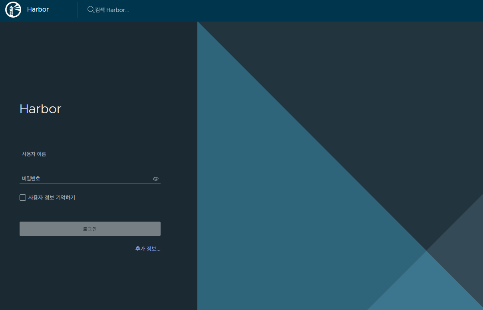Screen dimensions: 483x310
Task: Focus the 비밀번호 password field
Action: (84, 178)
